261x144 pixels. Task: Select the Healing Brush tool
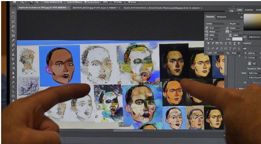coord(13,45)
